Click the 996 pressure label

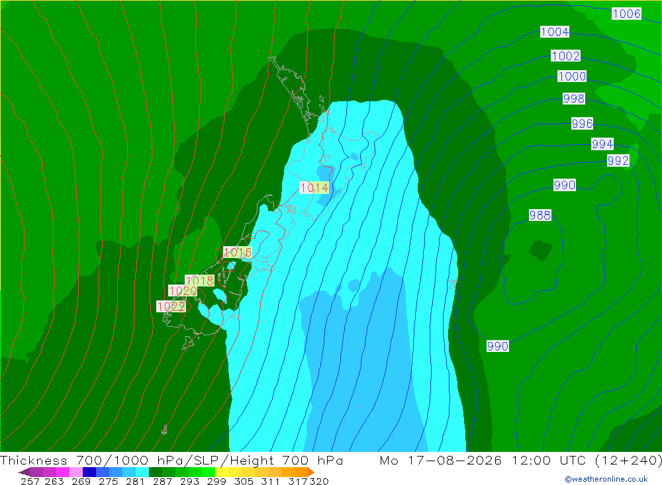click(x=582, y=124)
